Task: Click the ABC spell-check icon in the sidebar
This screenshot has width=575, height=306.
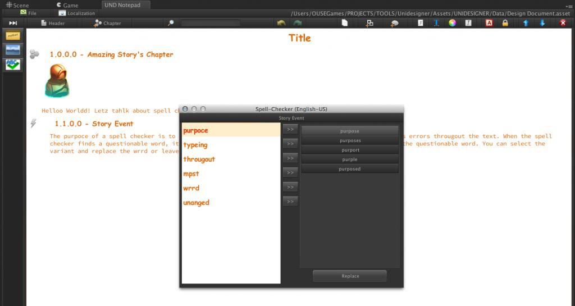Action: [12, 65]
